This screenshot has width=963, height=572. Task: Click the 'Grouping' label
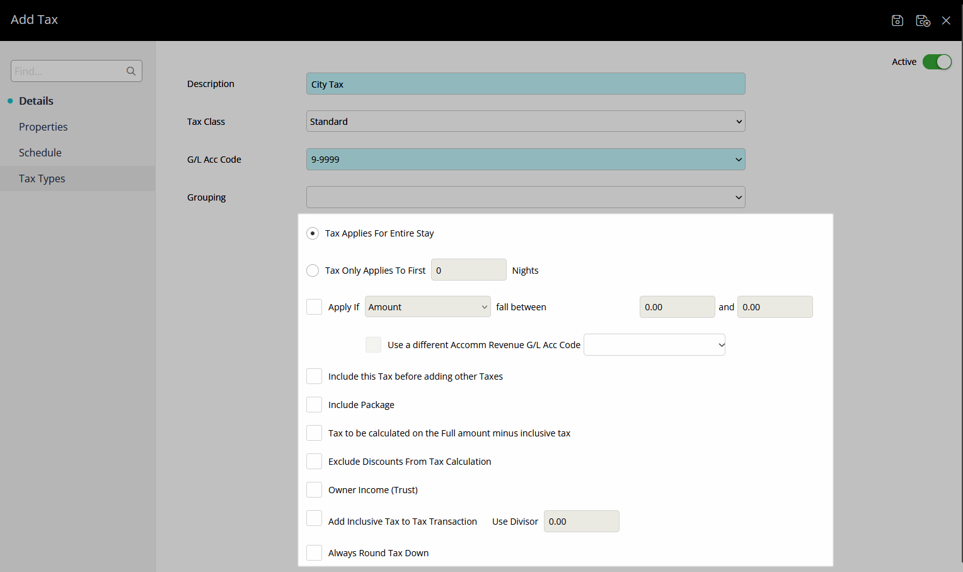pyautogui.click(x=206, y=197)
